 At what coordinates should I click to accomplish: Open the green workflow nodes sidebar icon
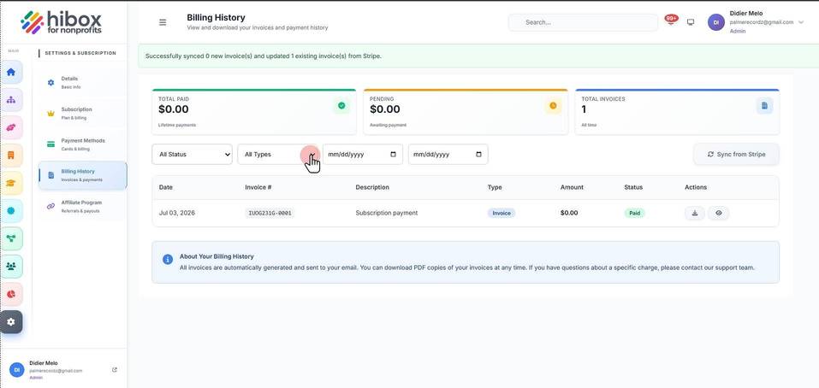[x=11, y=238]
